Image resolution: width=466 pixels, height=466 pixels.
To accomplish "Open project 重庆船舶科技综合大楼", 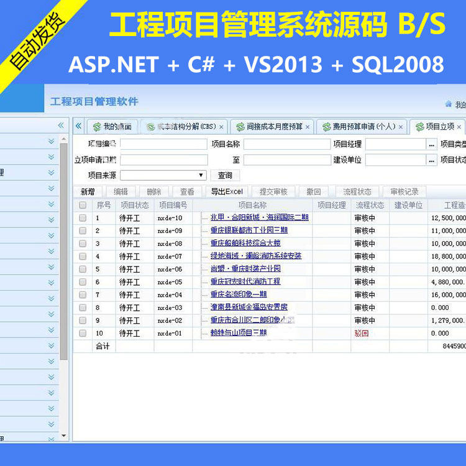I will [245, 243].
